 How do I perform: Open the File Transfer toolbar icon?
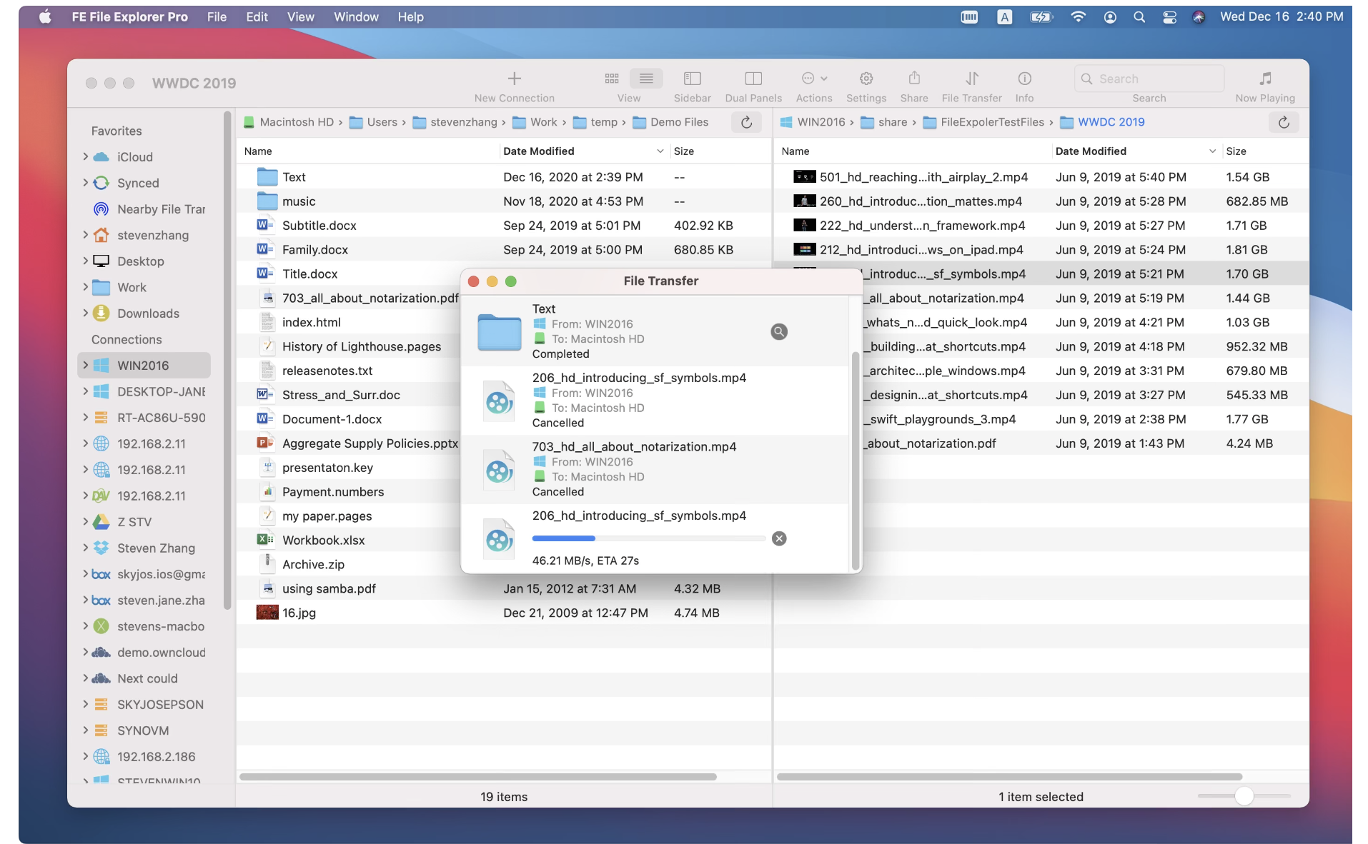pyautogui.click(x=971, y=79)
